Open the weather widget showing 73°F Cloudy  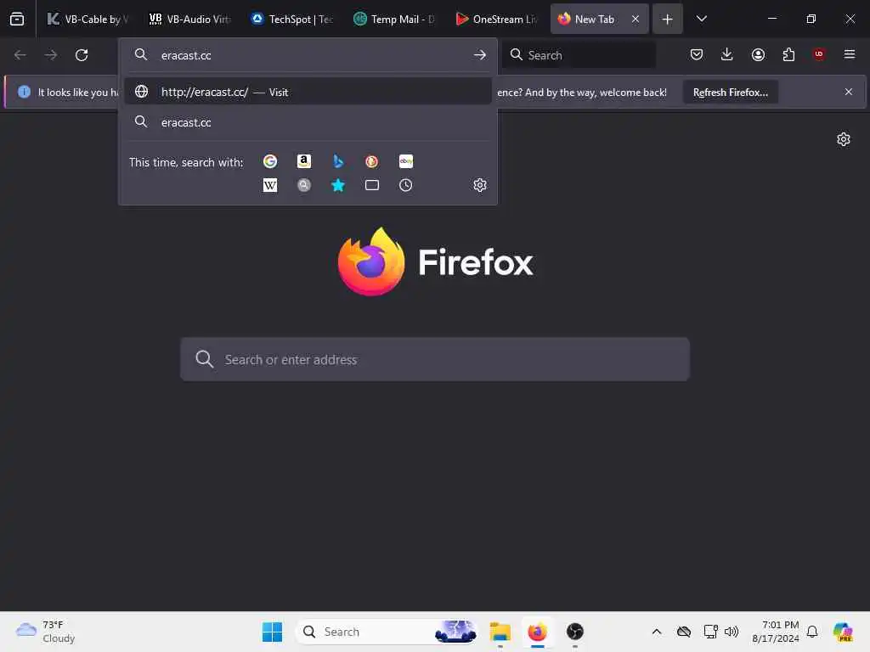click(46, 632)
